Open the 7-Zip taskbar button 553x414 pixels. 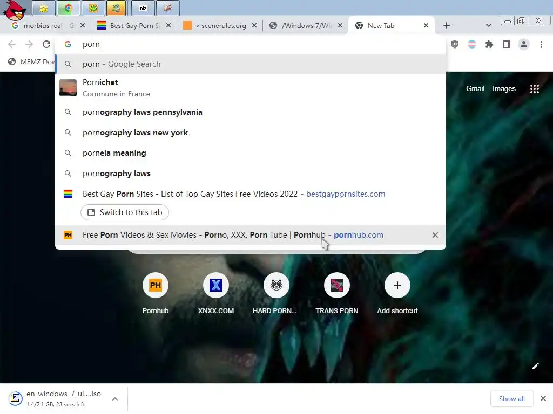(x=143, y=8)
